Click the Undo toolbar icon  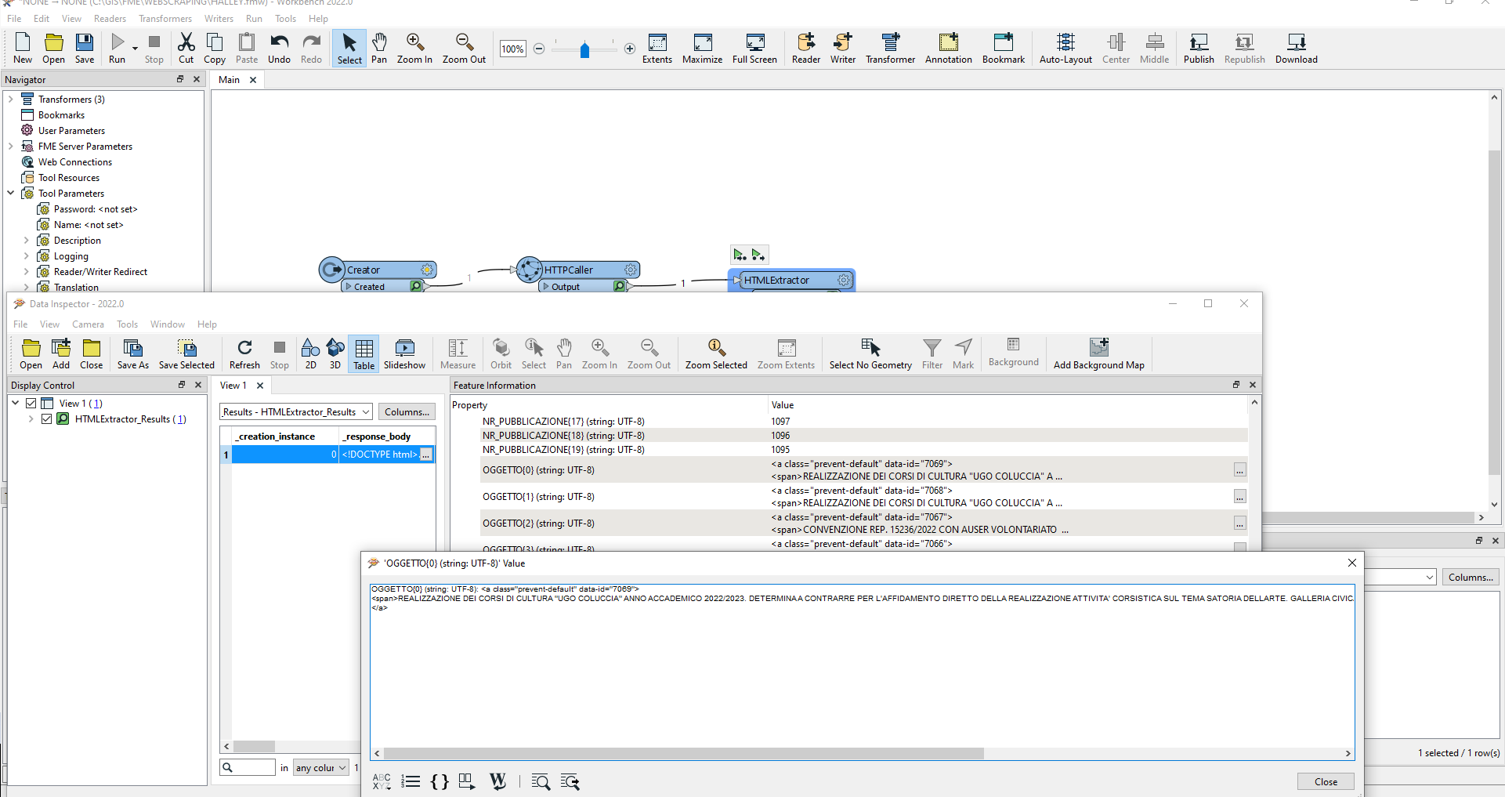[x=279, y=49]
